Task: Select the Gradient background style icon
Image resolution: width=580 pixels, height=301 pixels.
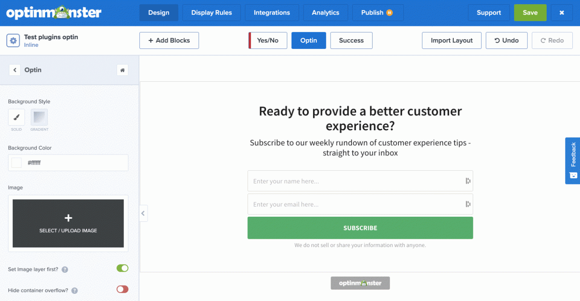Action: coord(39,118)
